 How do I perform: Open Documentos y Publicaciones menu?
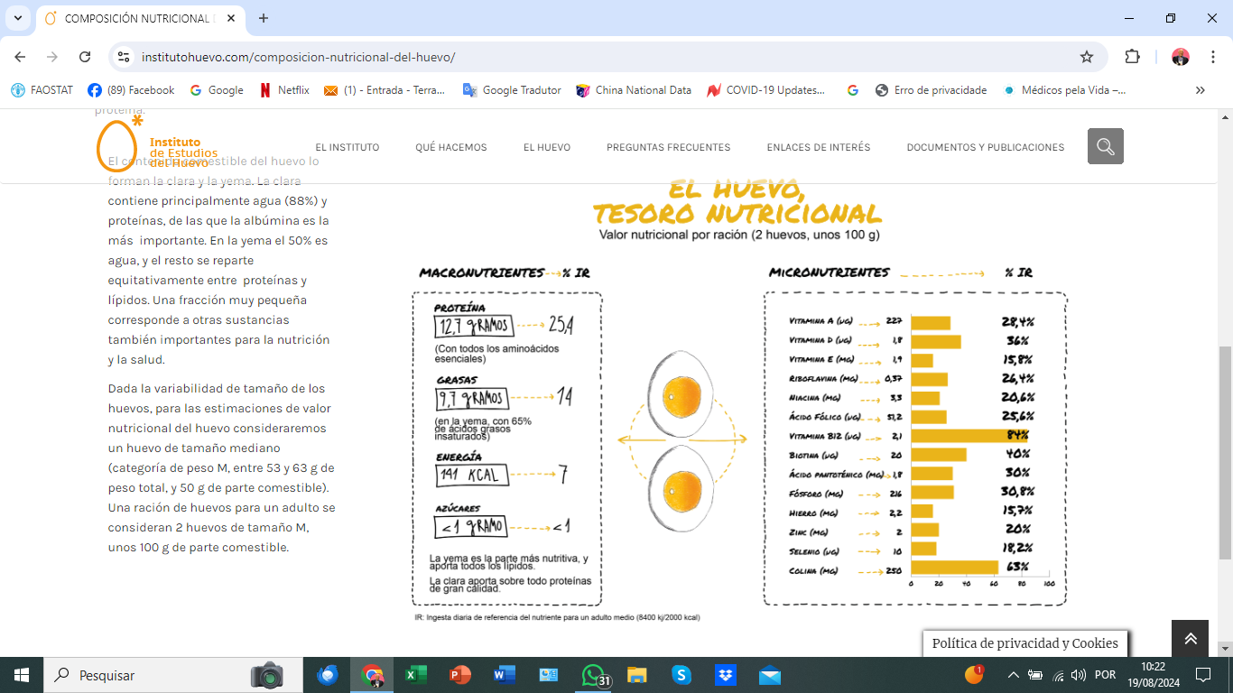[x=986, y=147]
